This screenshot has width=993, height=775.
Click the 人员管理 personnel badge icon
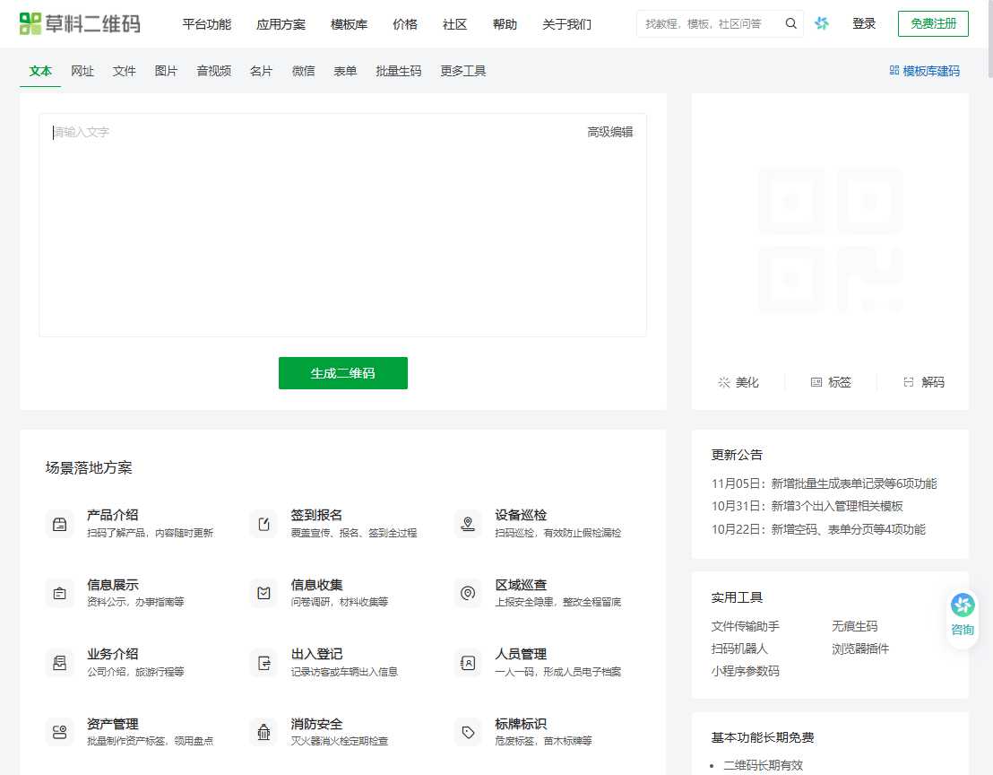click(467, 662)
